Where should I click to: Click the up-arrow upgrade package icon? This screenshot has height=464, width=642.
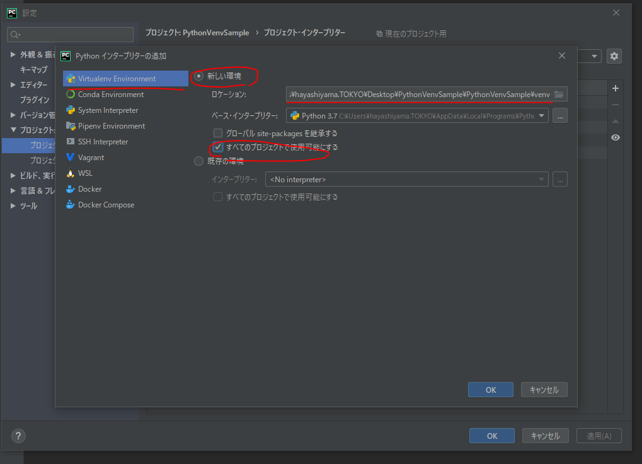616,121
